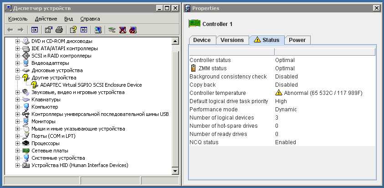Click the Print toolbar icon

tap(59, 30)
